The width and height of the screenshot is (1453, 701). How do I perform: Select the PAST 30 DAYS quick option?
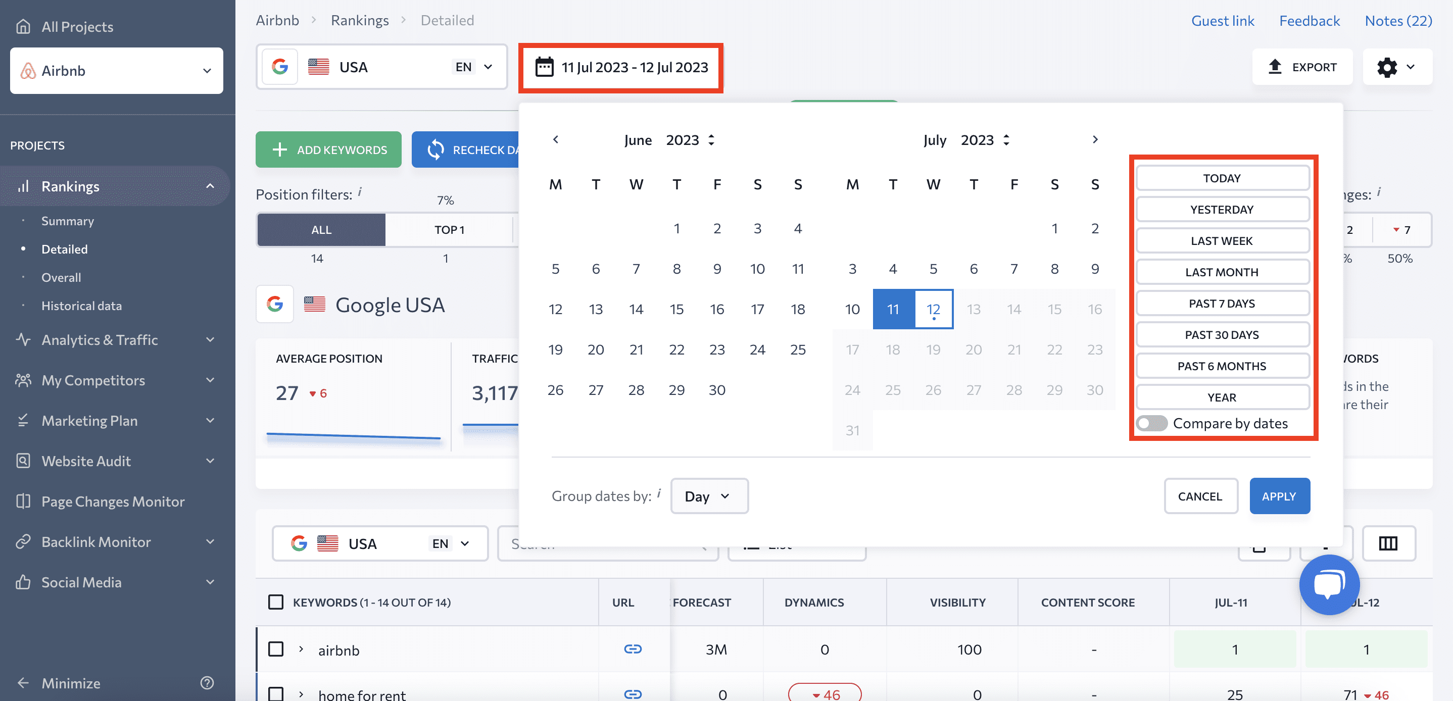[x=1221, y=334]
